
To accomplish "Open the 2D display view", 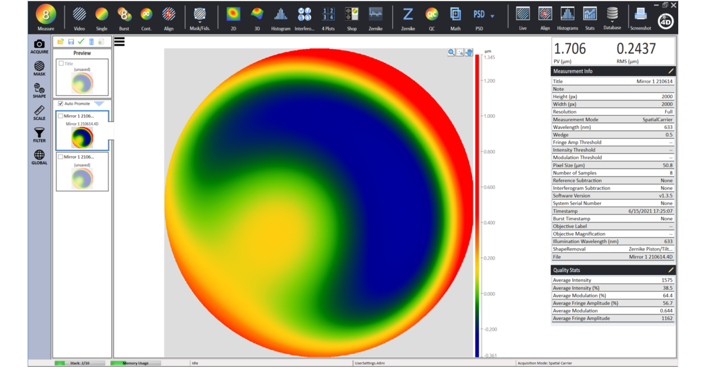I will [233, 14].
